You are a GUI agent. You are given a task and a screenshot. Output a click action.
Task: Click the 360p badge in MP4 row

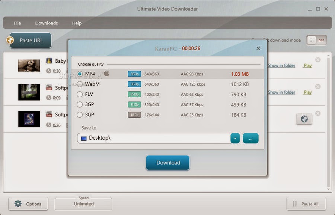click(134, 74)
